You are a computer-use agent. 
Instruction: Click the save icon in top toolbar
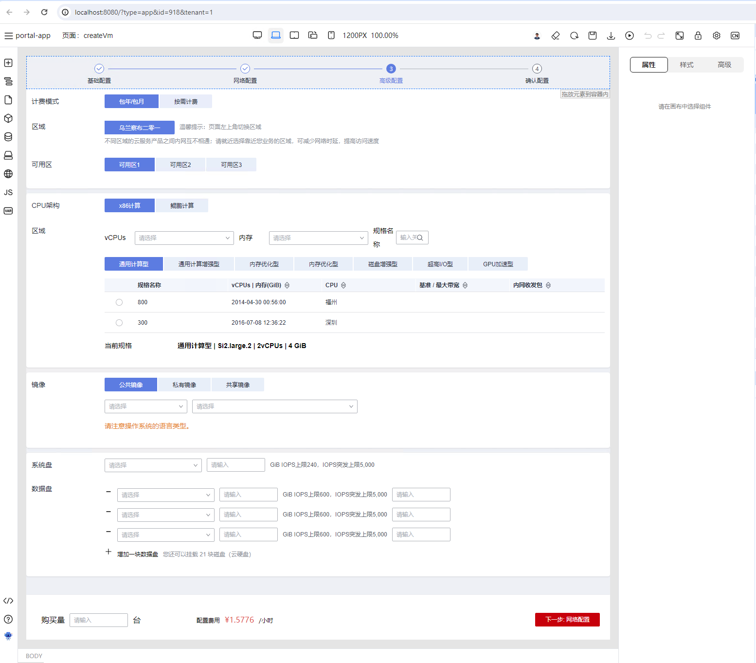[x=593, y=36]
